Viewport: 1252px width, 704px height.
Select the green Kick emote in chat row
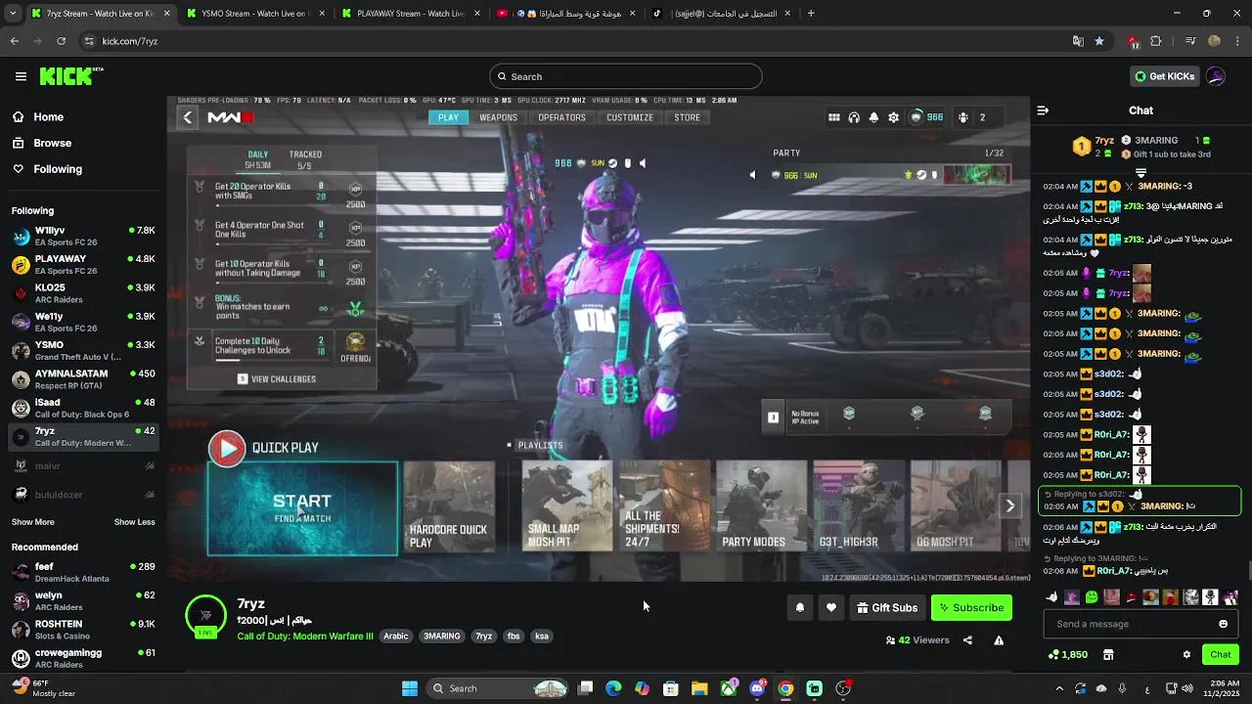1092,596
